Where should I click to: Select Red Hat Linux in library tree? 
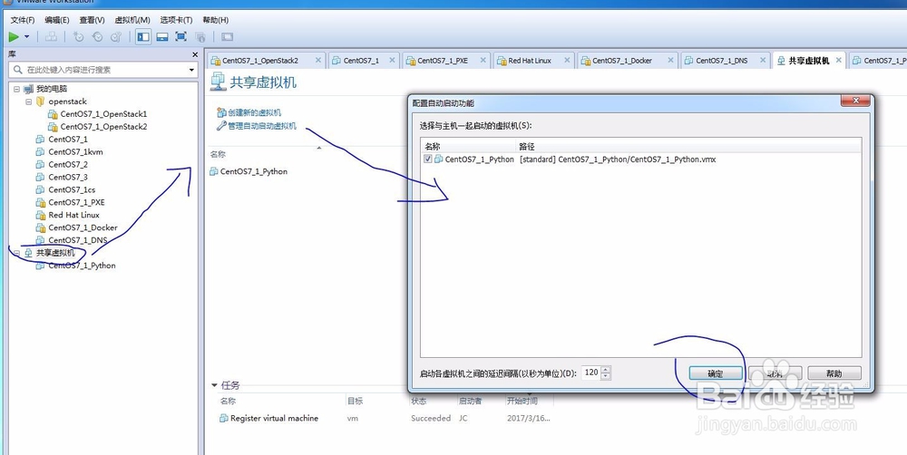(x=74, y=215)
